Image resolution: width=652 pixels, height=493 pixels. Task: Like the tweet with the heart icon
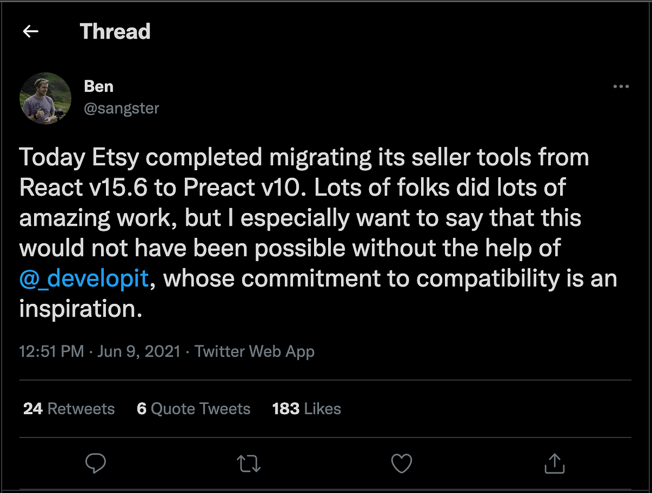coord(402,463)
